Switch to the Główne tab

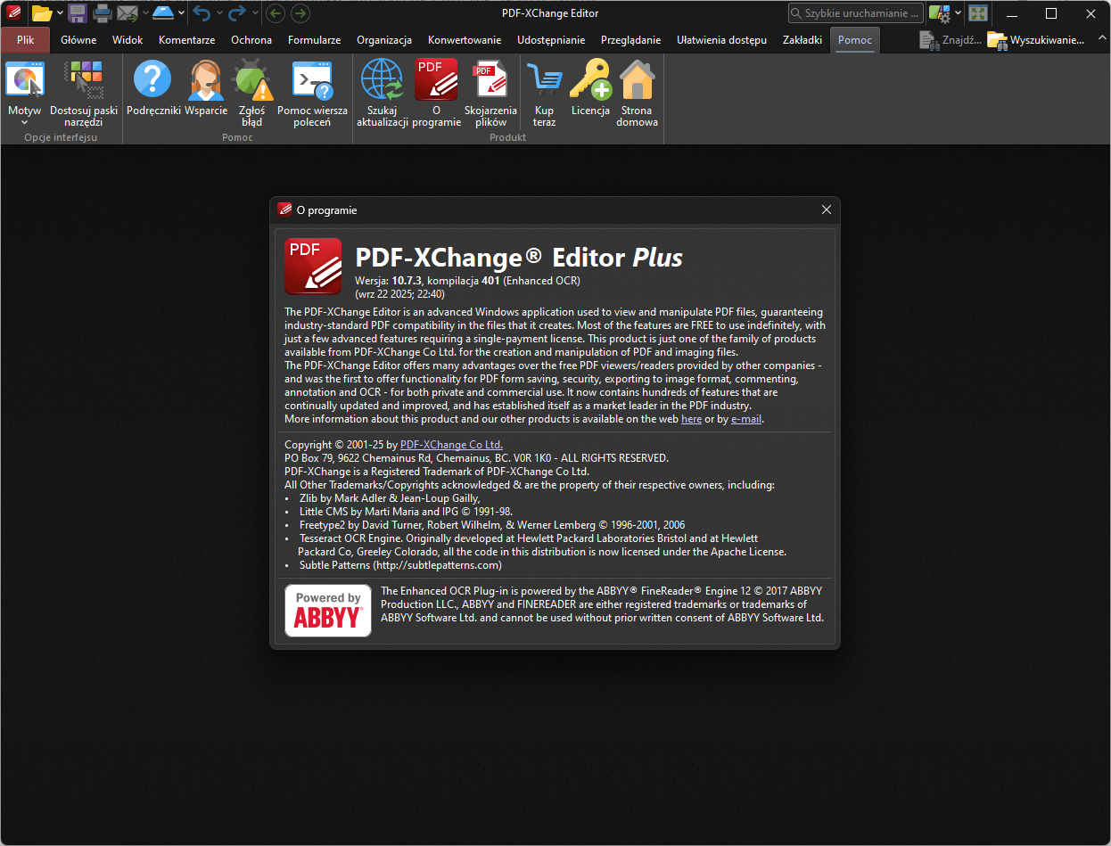coord(78,39)
